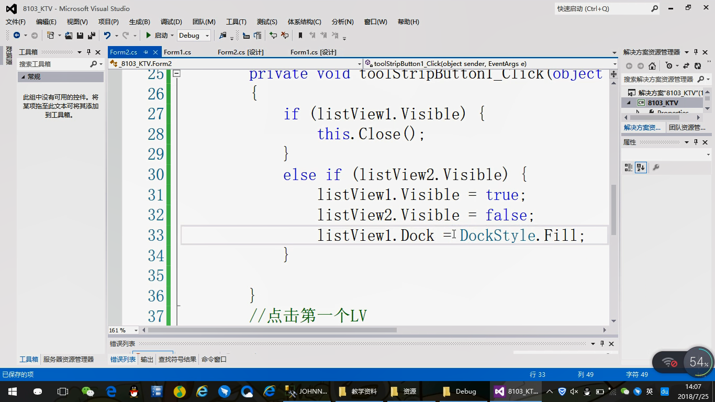Open WeChat from the taskbar
715x402 pixels.
(x=88, y=391)
